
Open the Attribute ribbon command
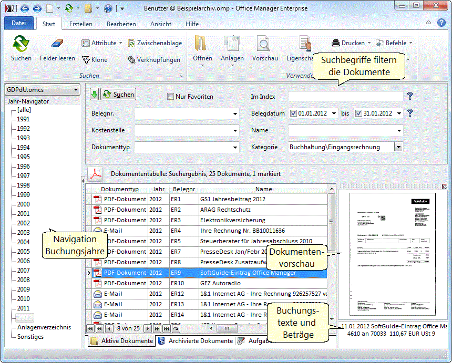click(x=102, y=43)
